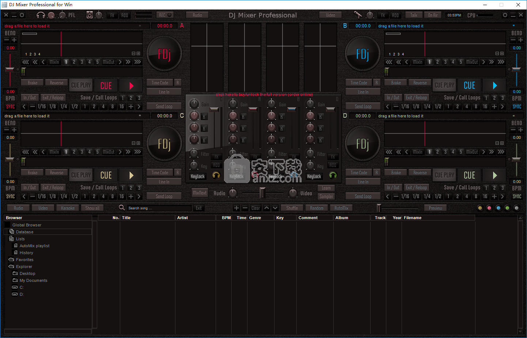Open drive C: in browser tree
The image size is (527, 338).
(22, 287)
